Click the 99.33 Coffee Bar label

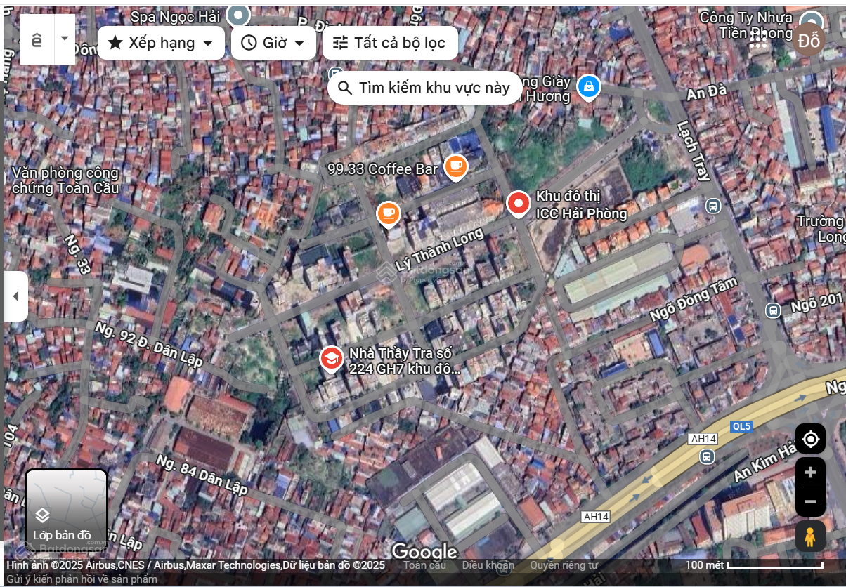point(383,169)
